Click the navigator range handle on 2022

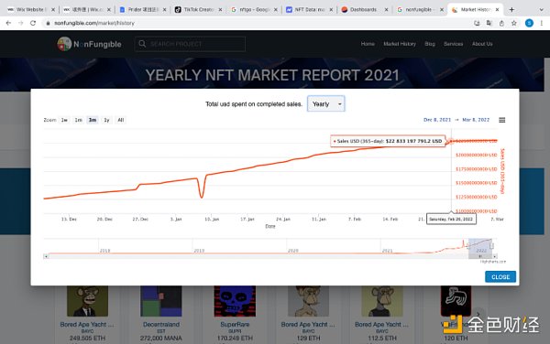491,246
